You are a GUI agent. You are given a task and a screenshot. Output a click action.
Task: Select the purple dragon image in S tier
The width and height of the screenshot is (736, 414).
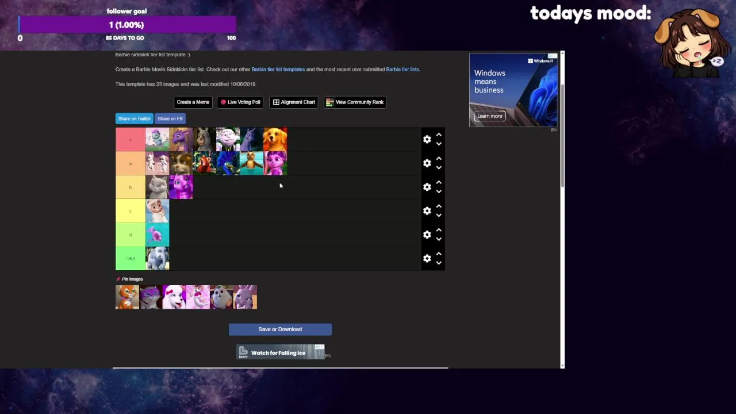coord(181,140)
